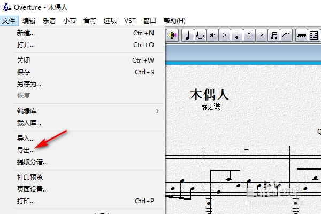Open the tied notes tool palette
This screenshot has height=214, width=321.
(x=200, y=35)
